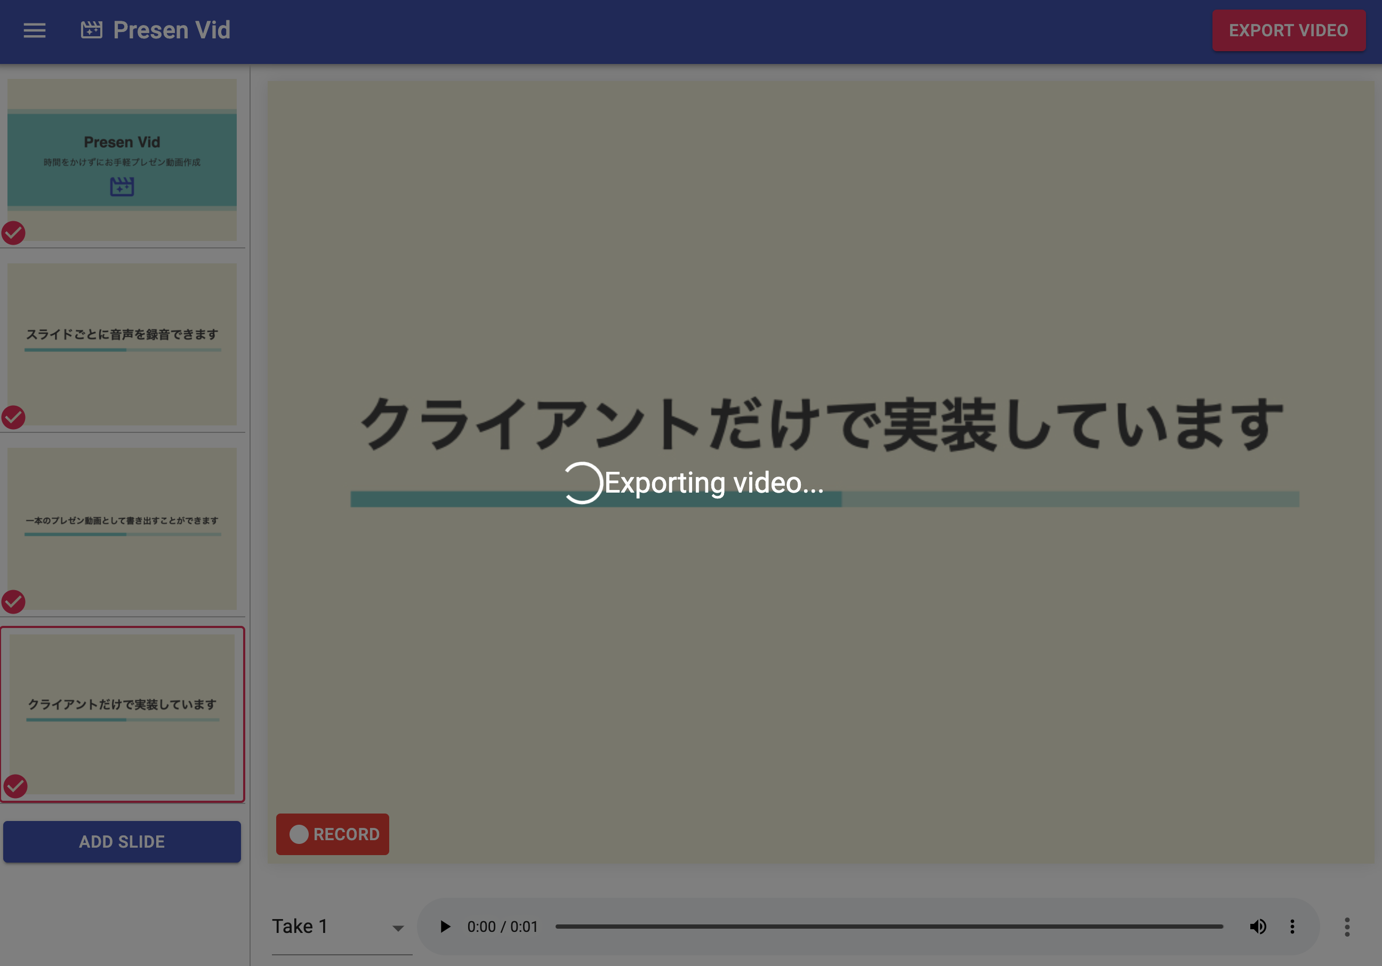Screen dimensions: 1382x966
Task: Mute the Take 1 audio playback
Action: point(1259,926)
